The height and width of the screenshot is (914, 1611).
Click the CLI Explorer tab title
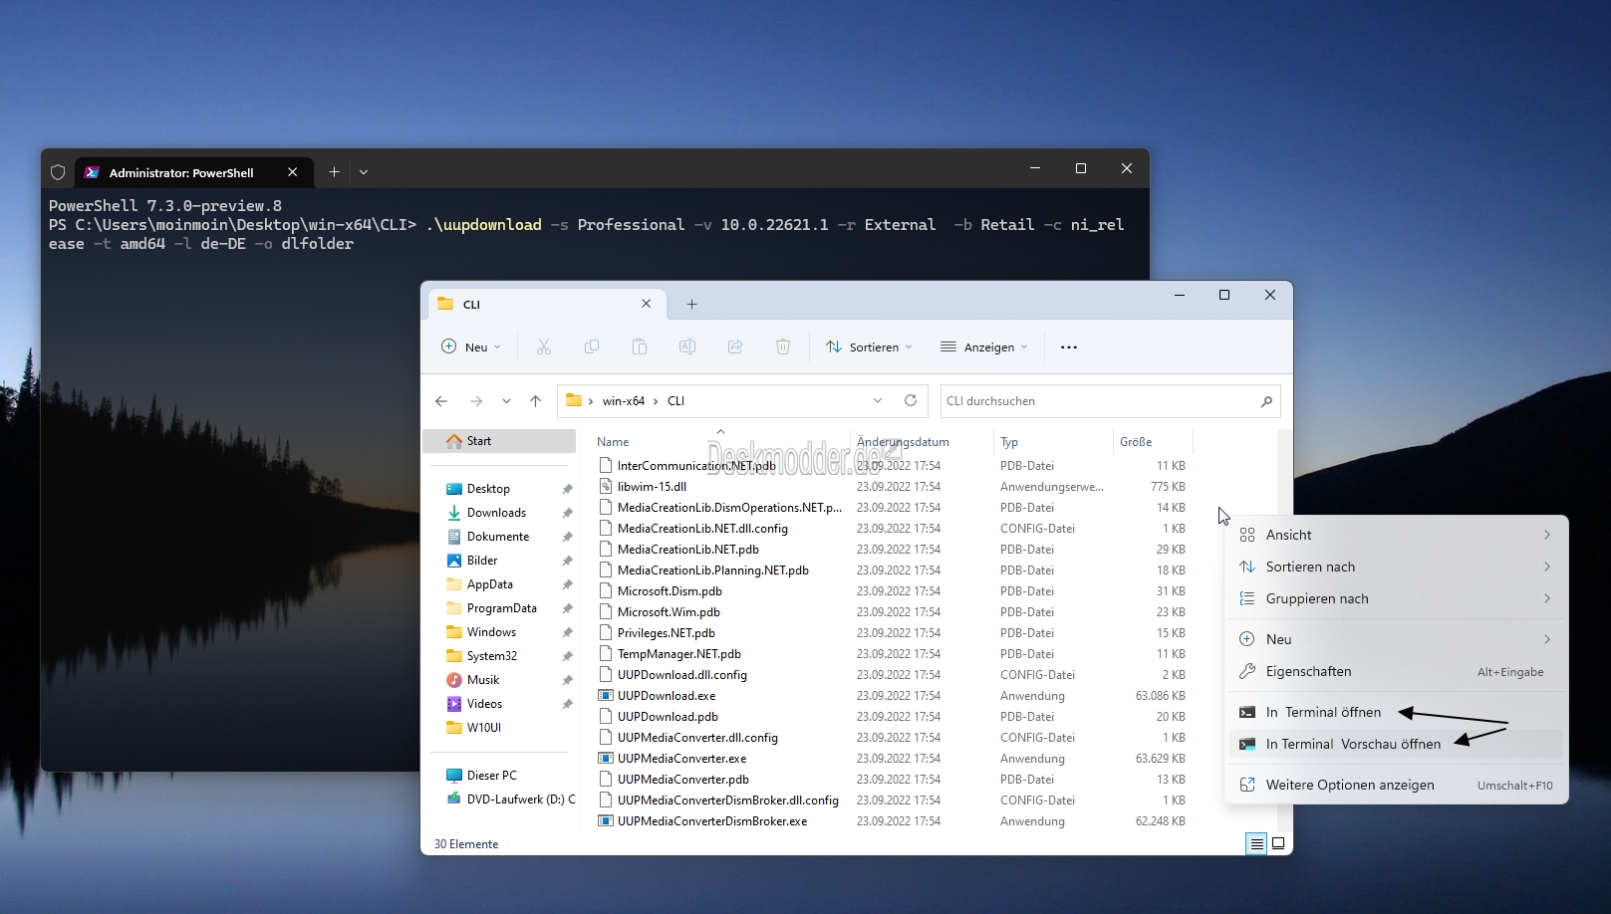(x=471, y=305)
